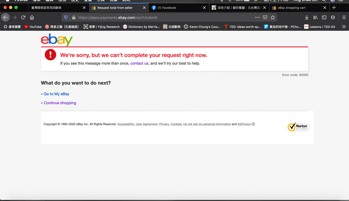Open the 最常瀏覽 bookmarks folder

click(x=12, y=27)
